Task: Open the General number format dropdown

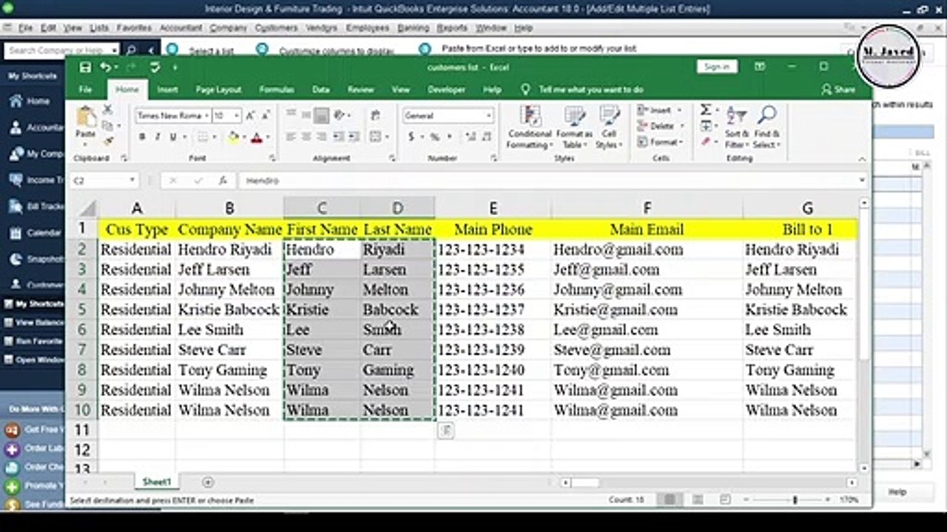Action: click(488, 116)
